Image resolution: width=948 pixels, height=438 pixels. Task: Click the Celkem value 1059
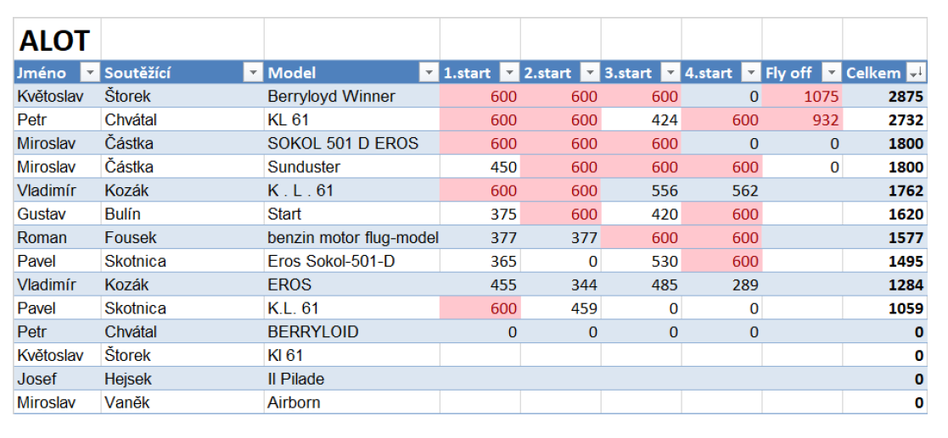click(884, 308)
